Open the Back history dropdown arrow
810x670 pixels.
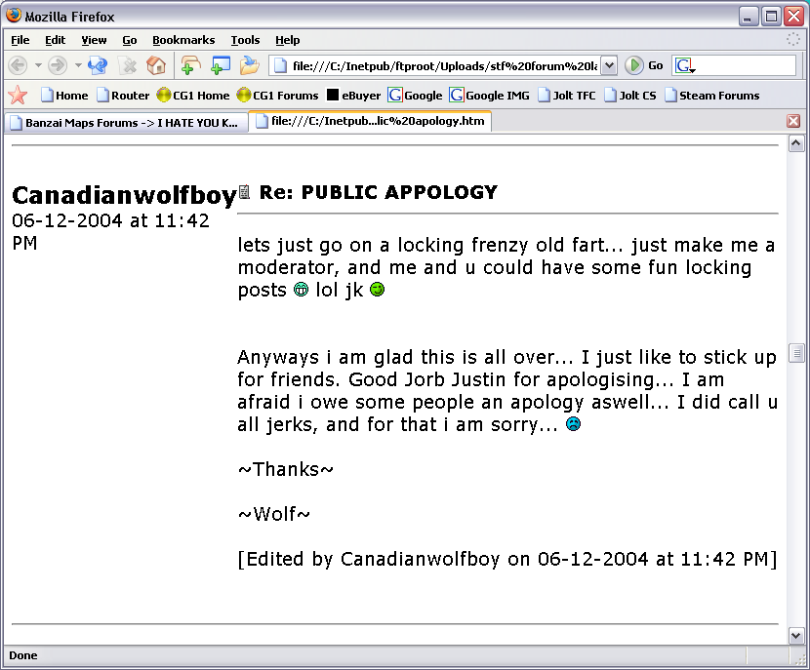tap(38, 65)
